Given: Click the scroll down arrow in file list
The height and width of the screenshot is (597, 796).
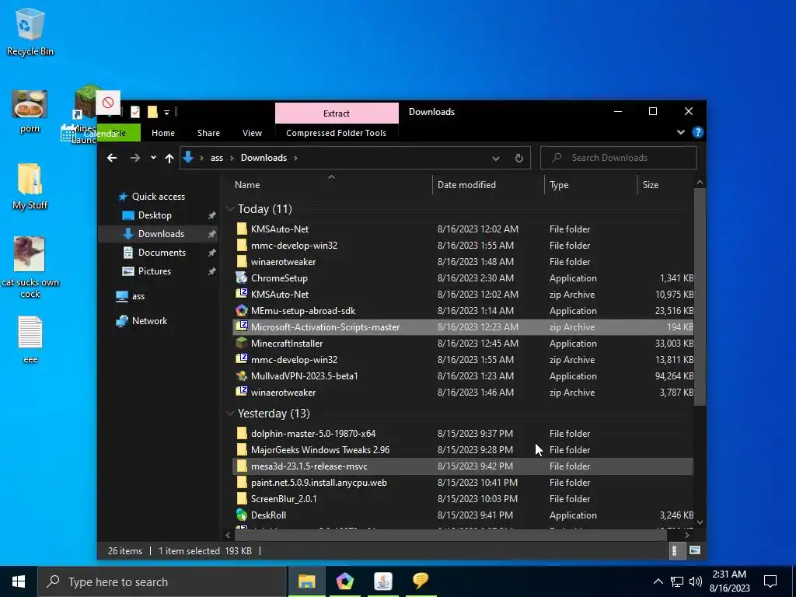Looking at the screenshot, I should [x=700, y=522].
